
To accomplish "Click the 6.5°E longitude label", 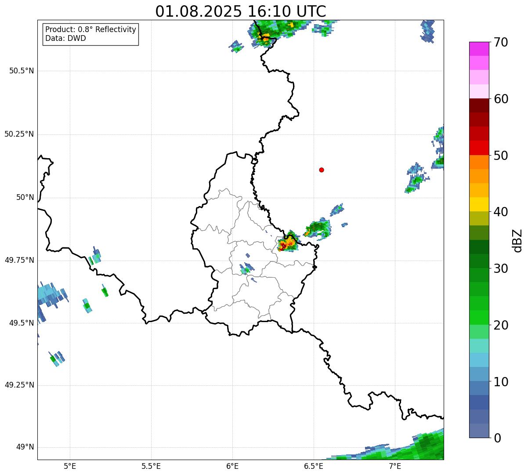I will point(314,466).
